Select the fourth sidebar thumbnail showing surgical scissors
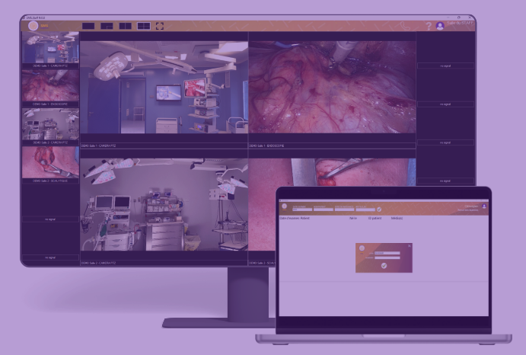This screenshot has width=526, height=355. tap(50, 162)
